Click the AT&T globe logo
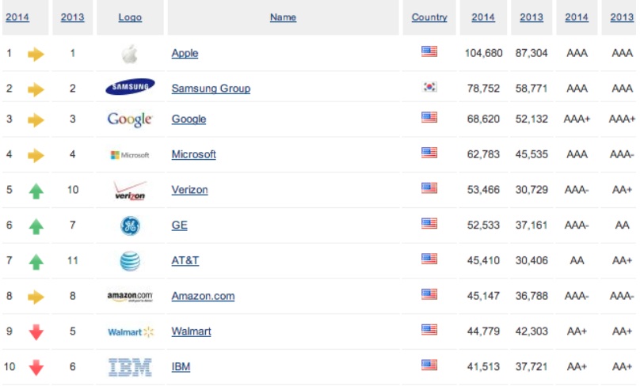 [130, 261]
